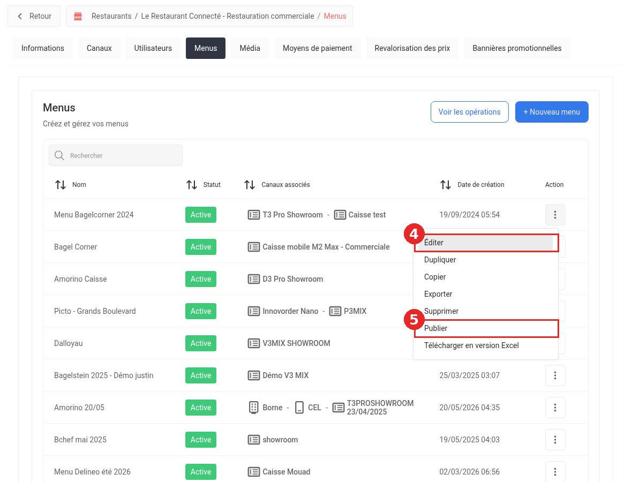This screenshot has width=632, height=482.
Task: Choose Publier from the context menu
Action: (486, 328)
